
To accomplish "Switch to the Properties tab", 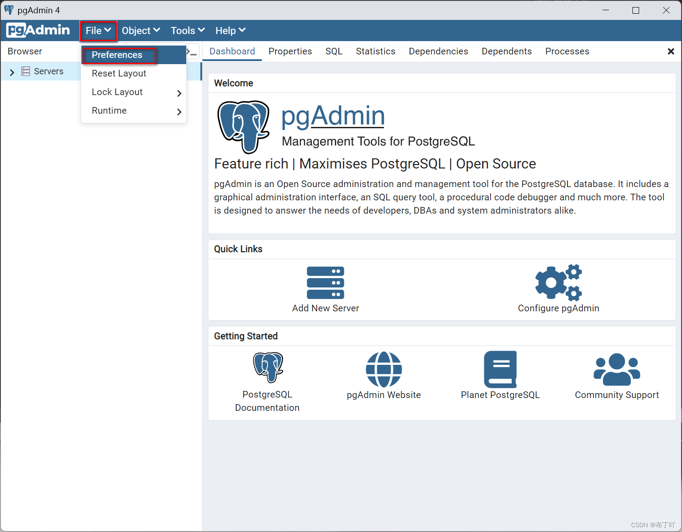I will (x=290, y=51).
